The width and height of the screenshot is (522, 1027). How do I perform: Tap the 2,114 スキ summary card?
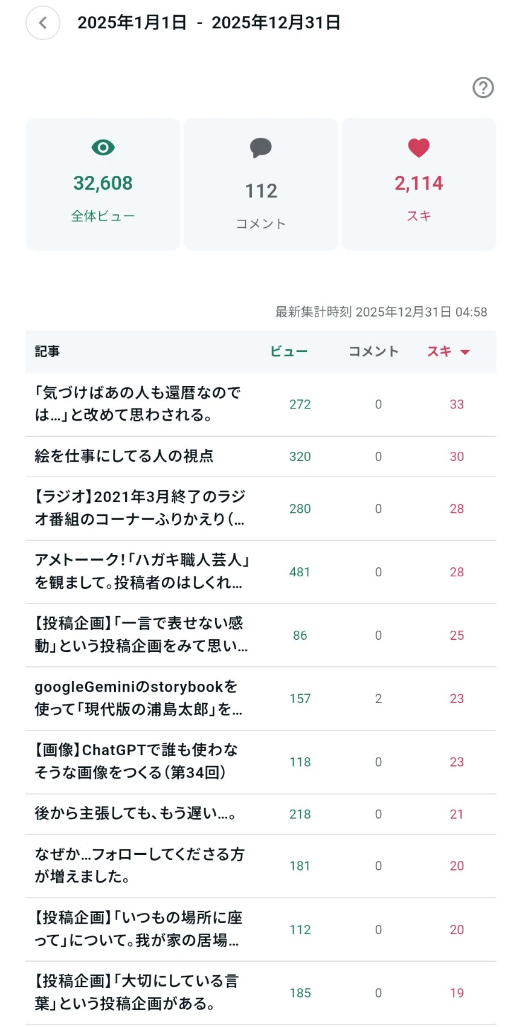click(x=419, y=184)
